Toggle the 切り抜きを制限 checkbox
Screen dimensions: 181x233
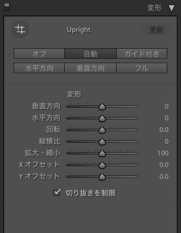pyautogui.click(x=57, y=193)
